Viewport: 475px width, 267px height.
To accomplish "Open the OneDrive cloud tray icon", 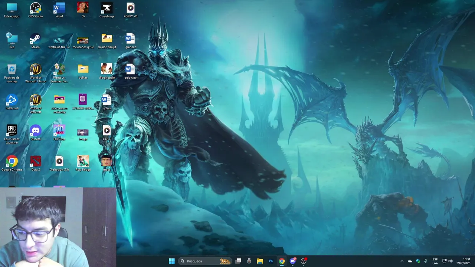I will [410, 261].
